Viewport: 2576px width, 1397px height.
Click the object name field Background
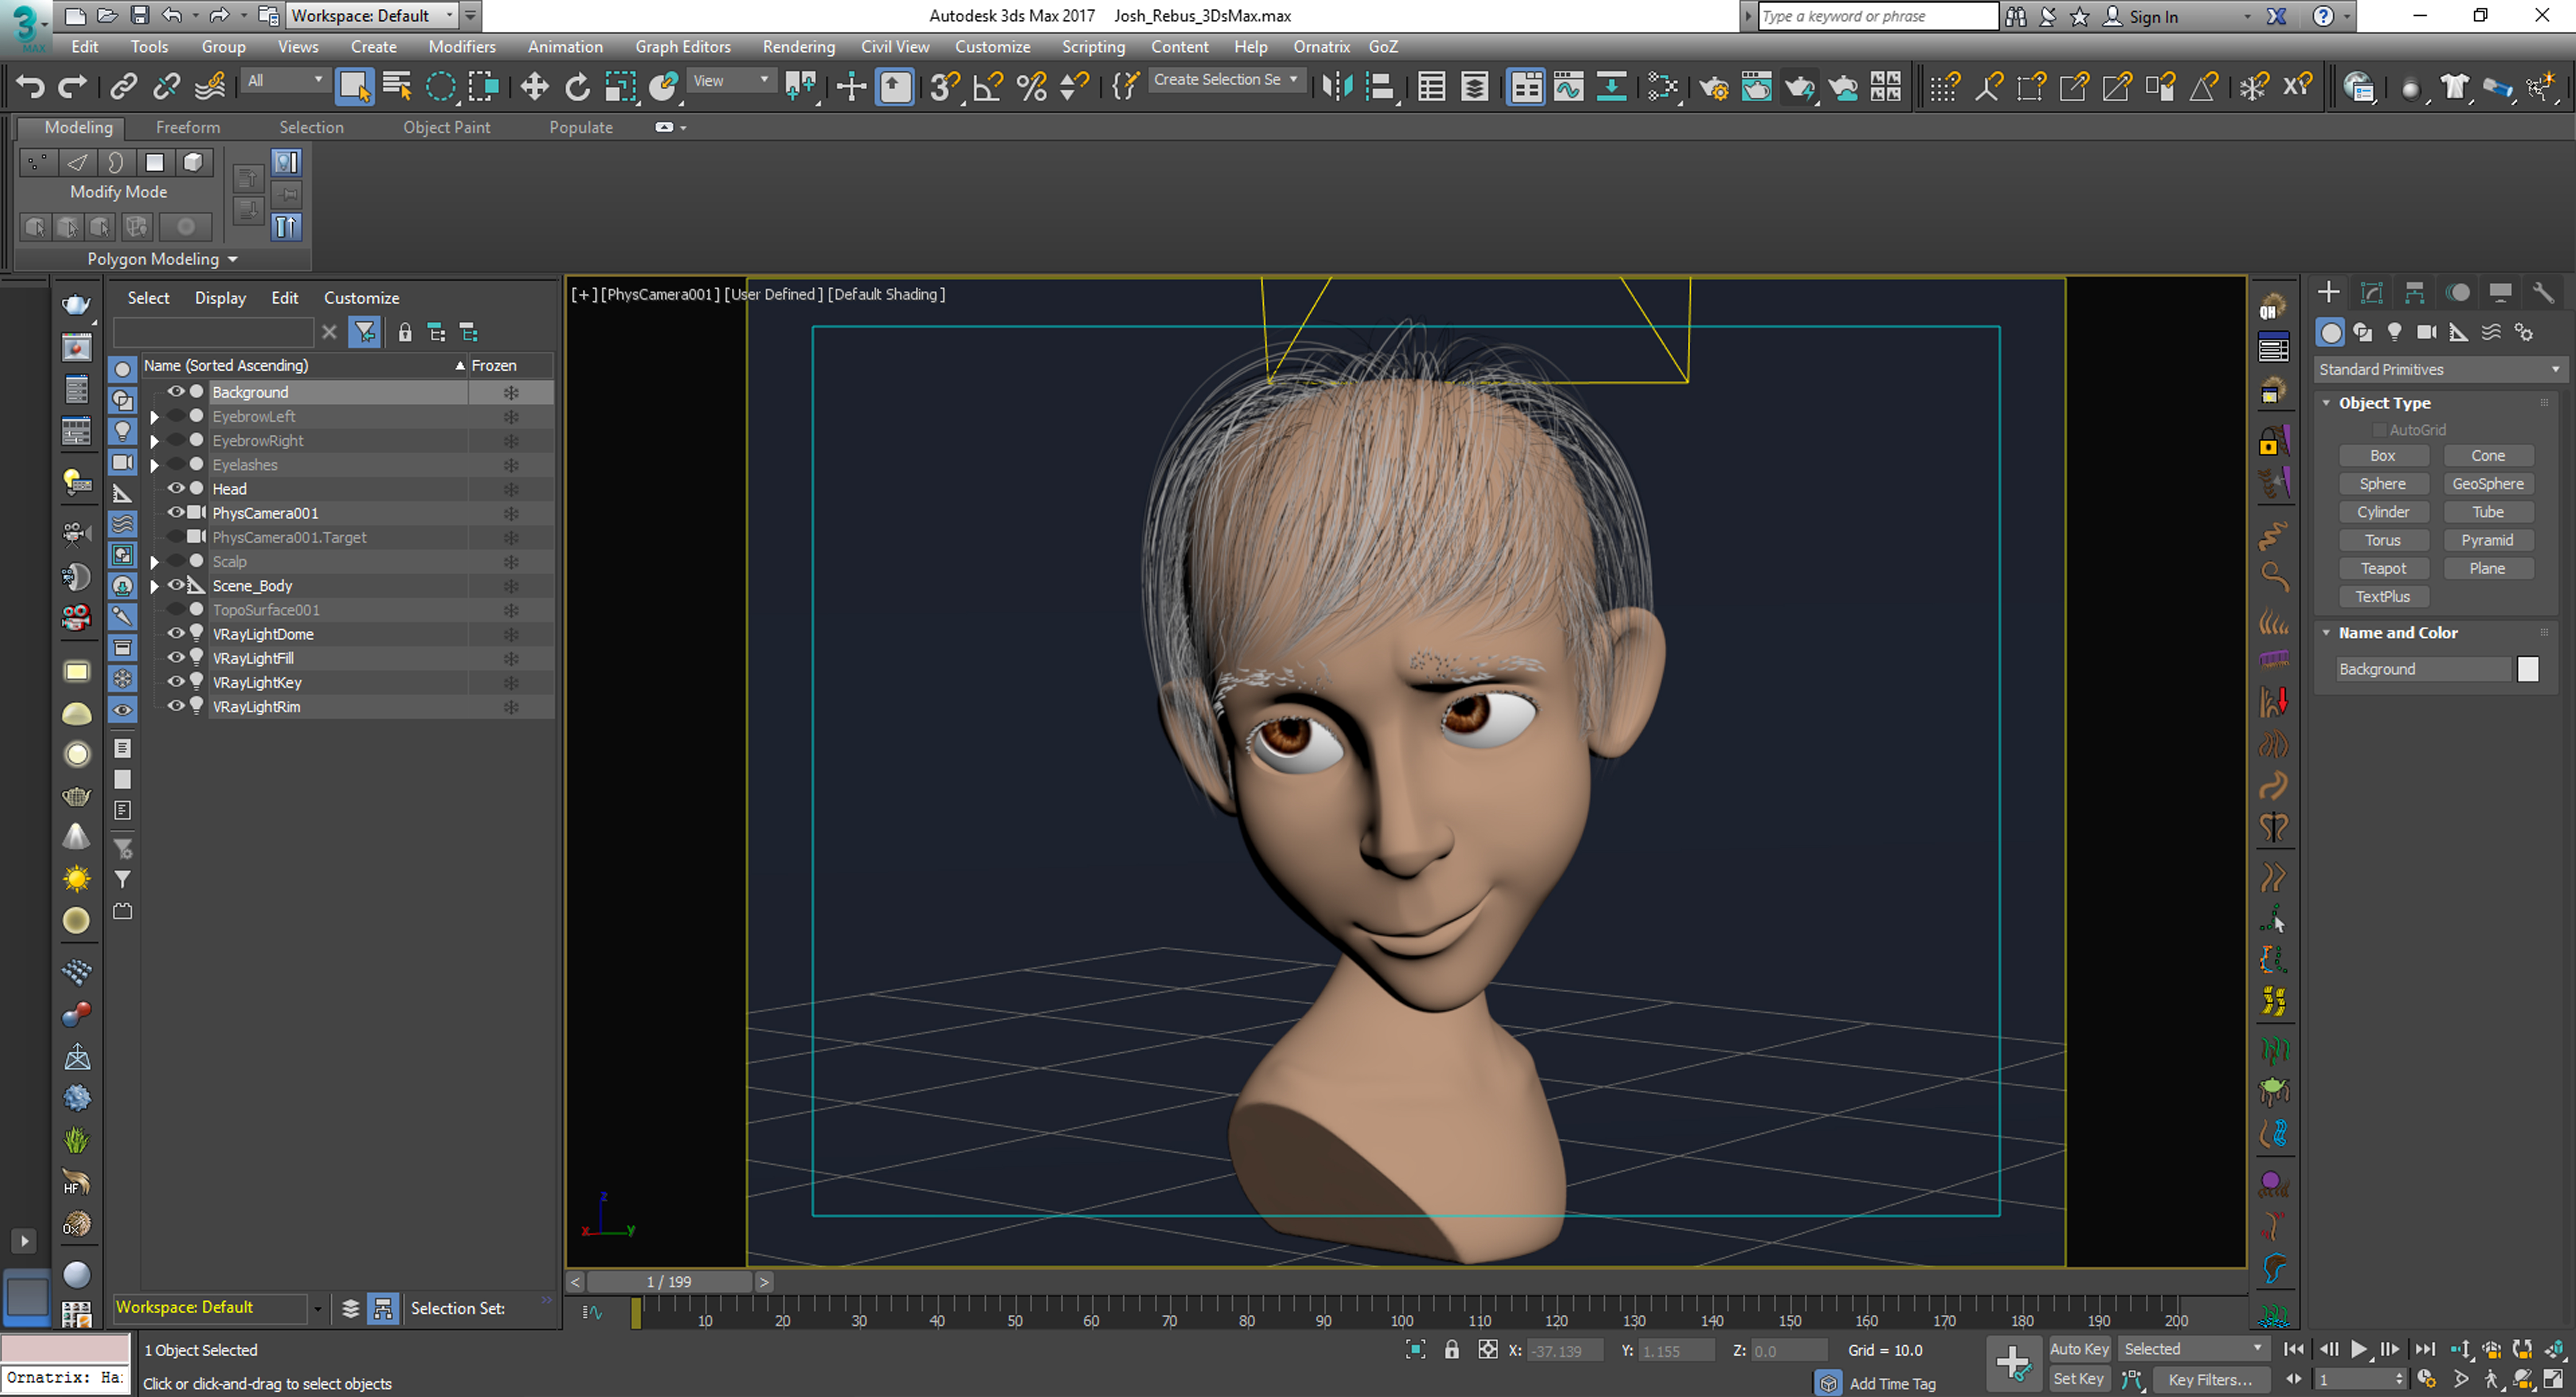click(2423, 669)
